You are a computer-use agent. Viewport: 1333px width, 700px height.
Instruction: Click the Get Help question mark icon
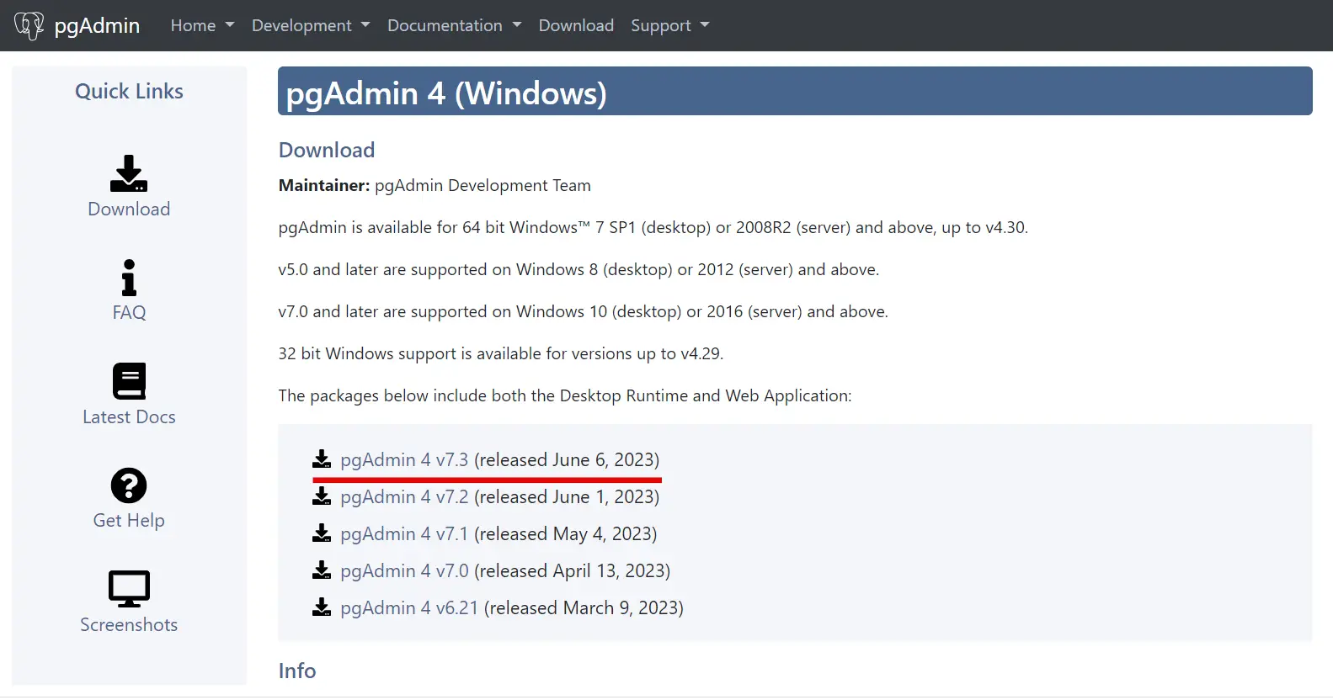(129, 485)
